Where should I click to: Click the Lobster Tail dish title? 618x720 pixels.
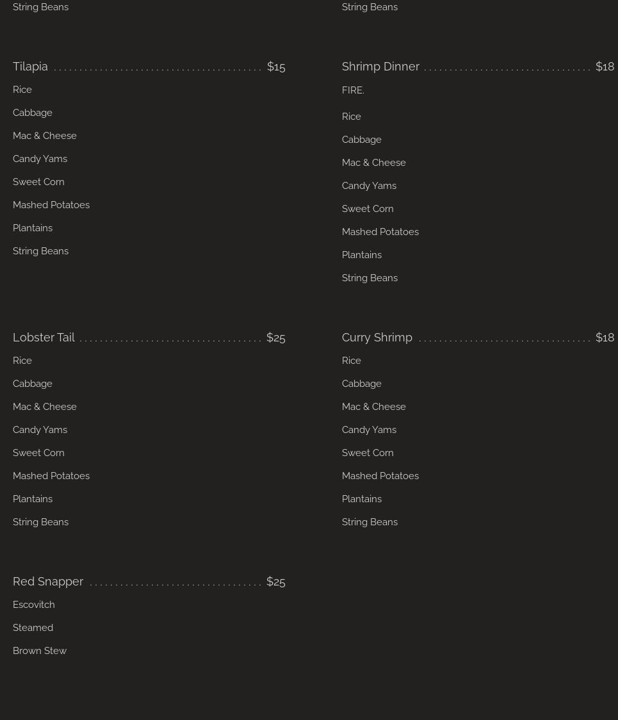[x=44, y=338]
